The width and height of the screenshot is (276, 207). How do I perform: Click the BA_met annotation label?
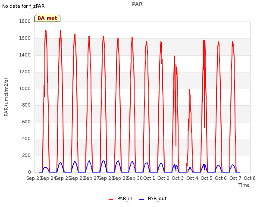click(x=47, y=18)
